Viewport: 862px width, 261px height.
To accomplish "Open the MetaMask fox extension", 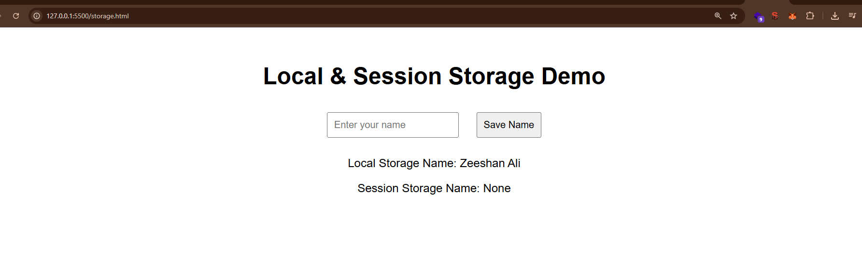I will tap(792, 16).
